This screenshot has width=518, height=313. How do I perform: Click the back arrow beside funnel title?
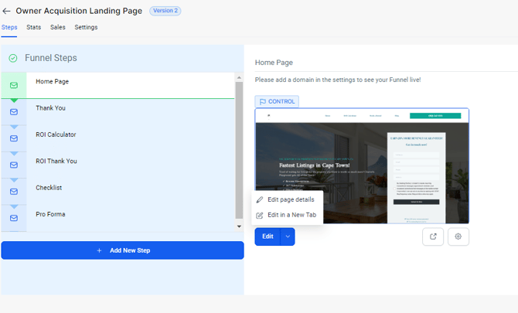point(7,11)
